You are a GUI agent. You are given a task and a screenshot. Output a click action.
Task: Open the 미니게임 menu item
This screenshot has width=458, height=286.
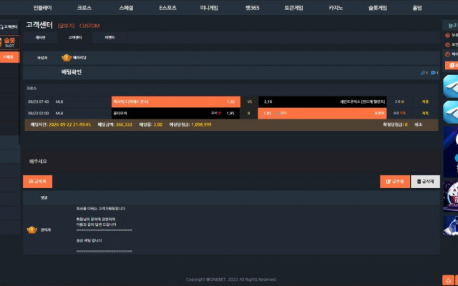[209, 8]
